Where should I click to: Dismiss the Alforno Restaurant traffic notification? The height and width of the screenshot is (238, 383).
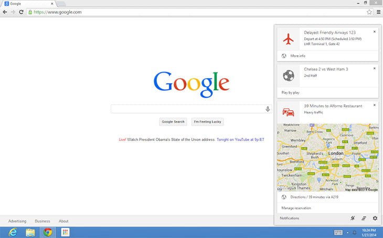pyautogui.click(x=375, y=105)
